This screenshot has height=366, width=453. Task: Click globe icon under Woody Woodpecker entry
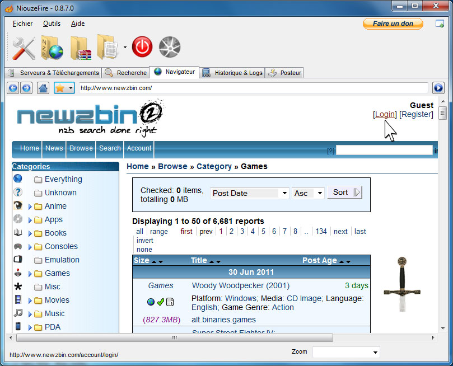tap(151, 302)
